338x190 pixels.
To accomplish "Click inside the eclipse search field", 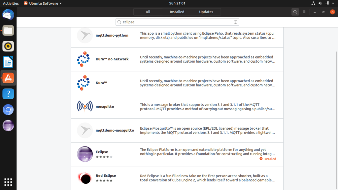I will click(x=177, y=22).
